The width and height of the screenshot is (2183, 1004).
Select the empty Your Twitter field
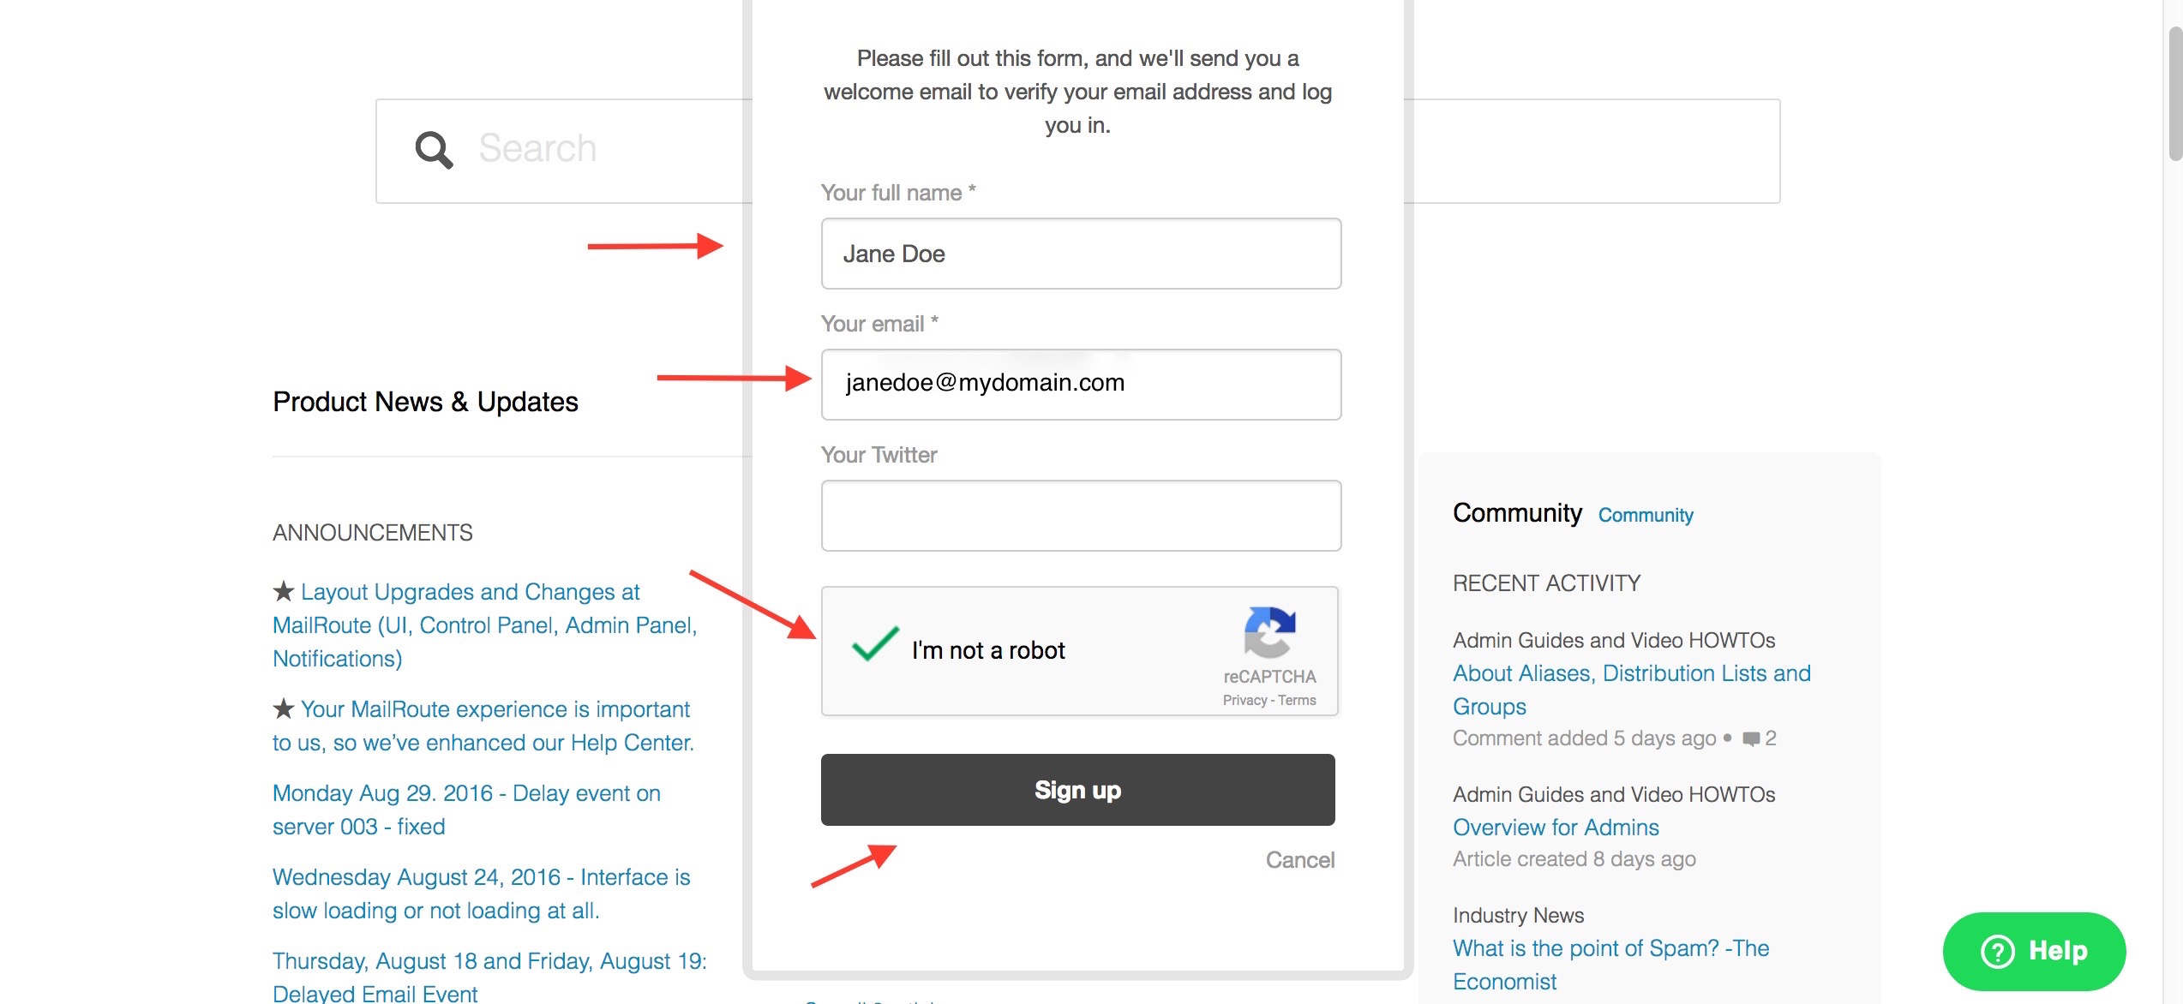tap(1081, 516)
